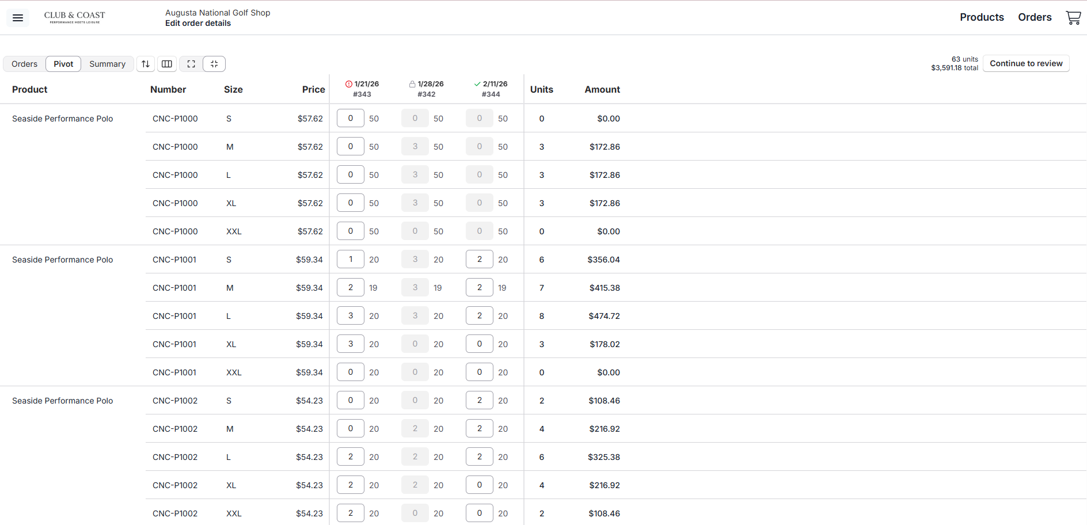Image resolution: width=1087 pixels, height=525 pixels.
Task: Edit #344 quantity for CNC-P1002 size M
Action: [479, 428]
